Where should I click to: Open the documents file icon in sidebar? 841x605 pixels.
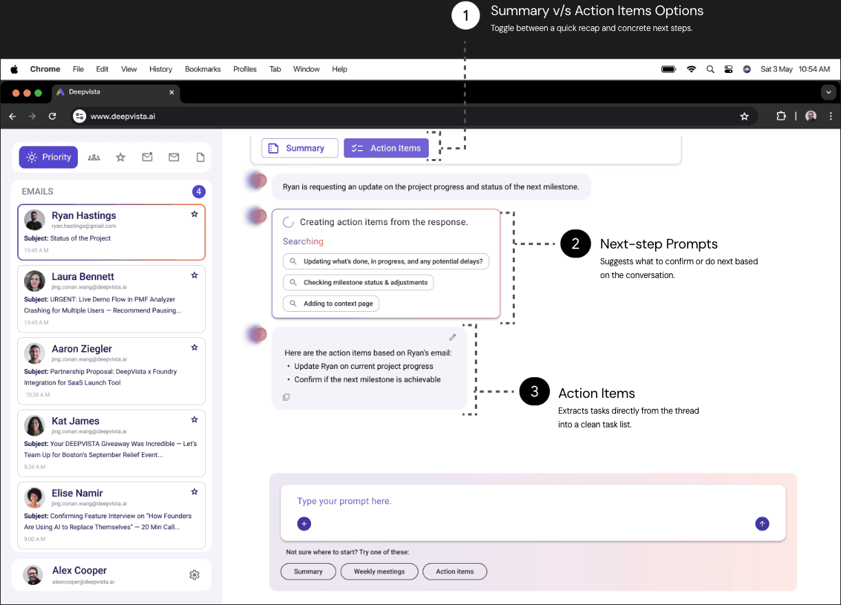pyautogui.click(x=200, y=158)
